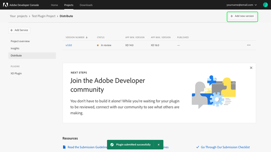This screenshot has width=271, height=152.
Task: Click the In review status text
Action: [x=106, y=45]
